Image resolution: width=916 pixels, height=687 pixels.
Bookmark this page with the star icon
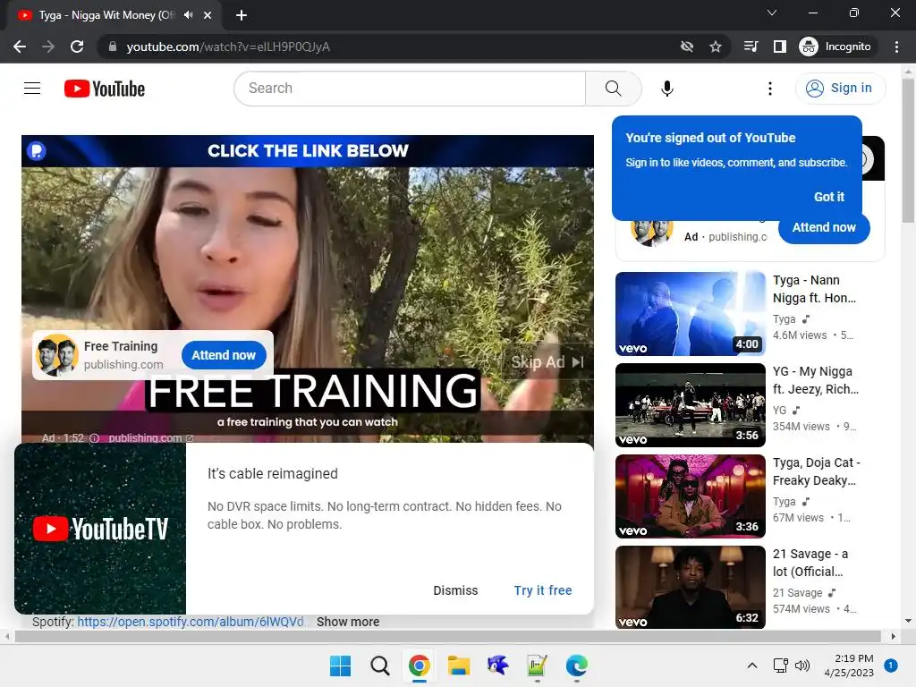(x=716, y=47)
